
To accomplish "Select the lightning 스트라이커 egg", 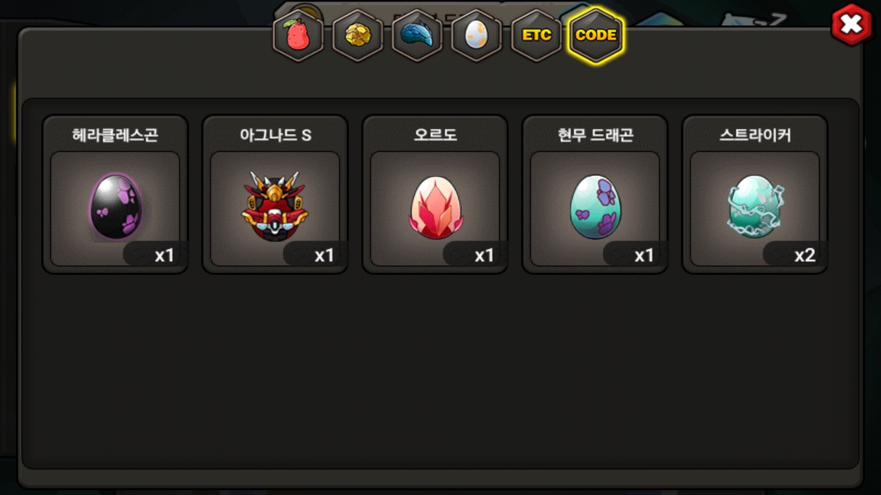I will pyautogui.click(x=754, y=206).
